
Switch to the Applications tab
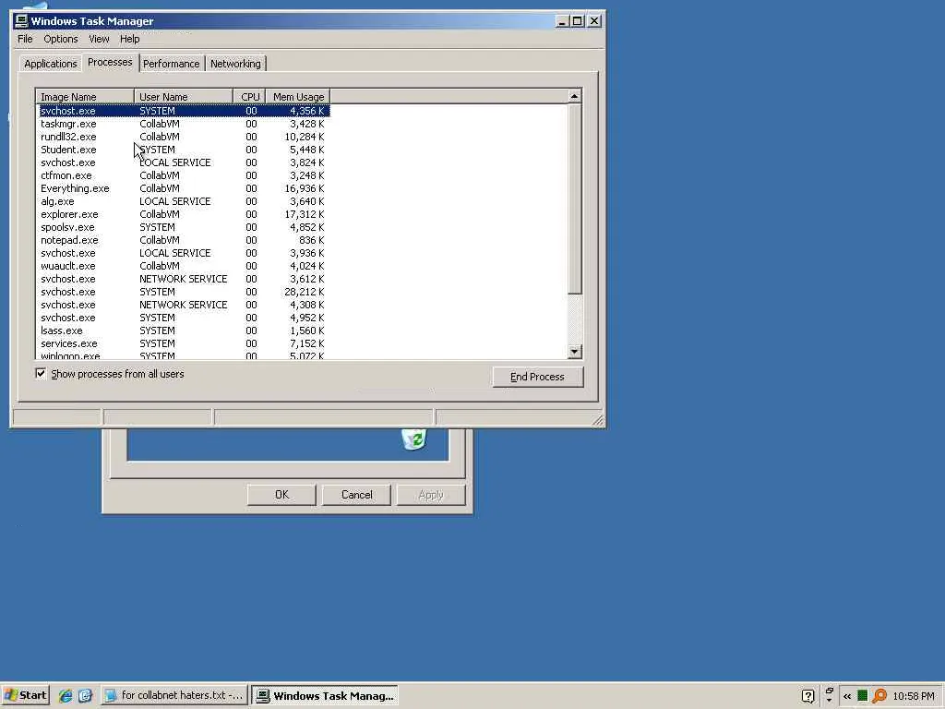51,64
